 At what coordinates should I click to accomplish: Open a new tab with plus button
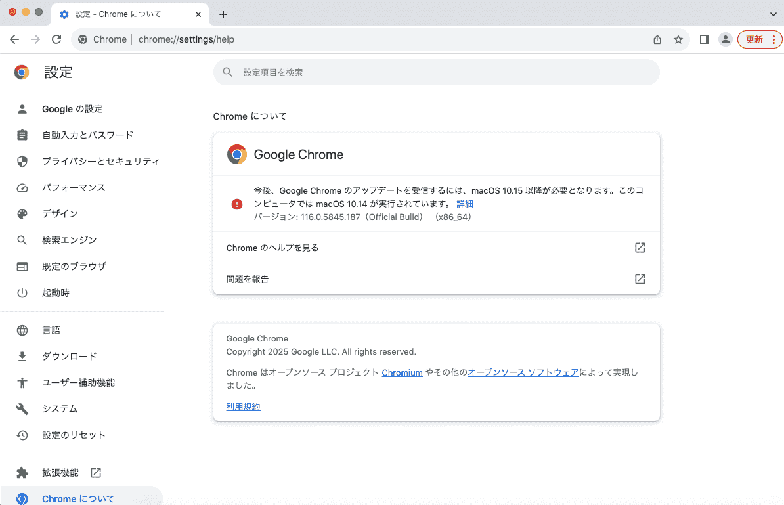coord(223,14)
